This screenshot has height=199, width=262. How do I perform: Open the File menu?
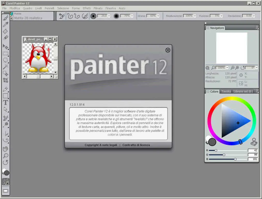[4, 8]
